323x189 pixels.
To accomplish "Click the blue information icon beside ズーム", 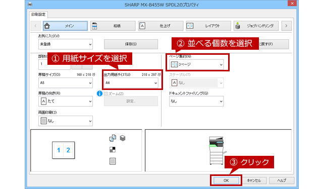I will coord(99,93).
